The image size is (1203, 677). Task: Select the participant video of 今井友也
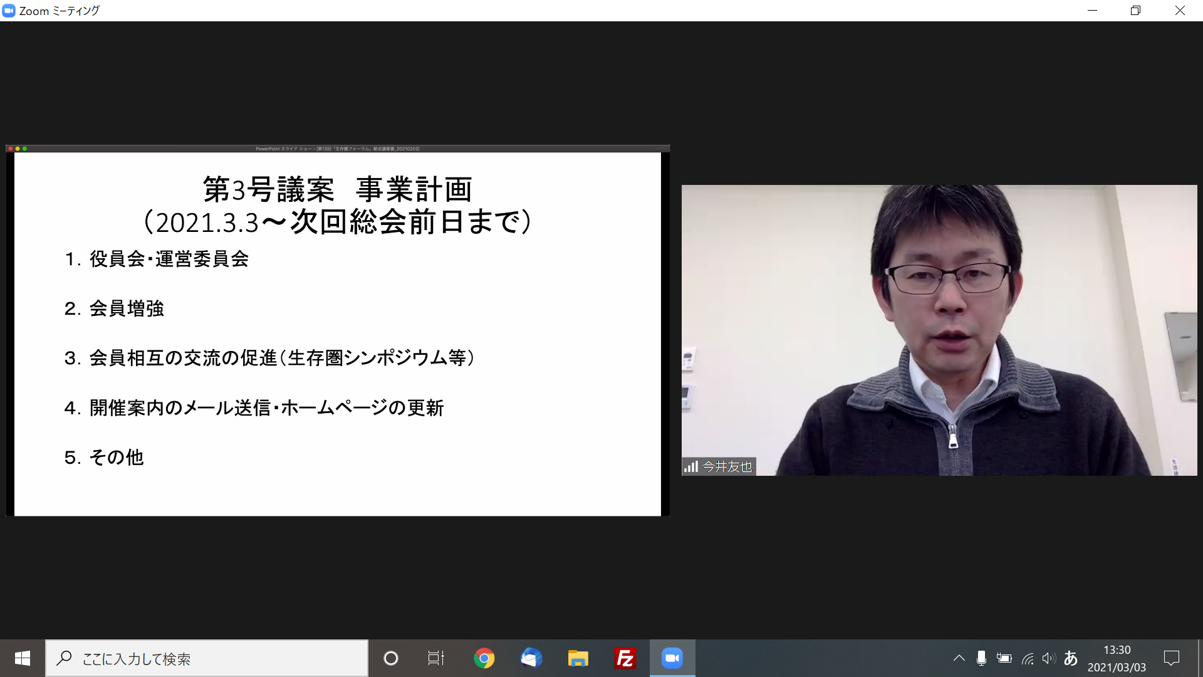click(x=939, y=330)
